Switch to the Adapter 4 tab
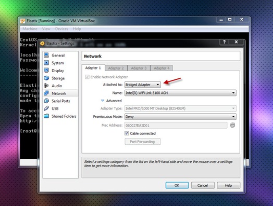273x206 pixels. pos(162,68)
